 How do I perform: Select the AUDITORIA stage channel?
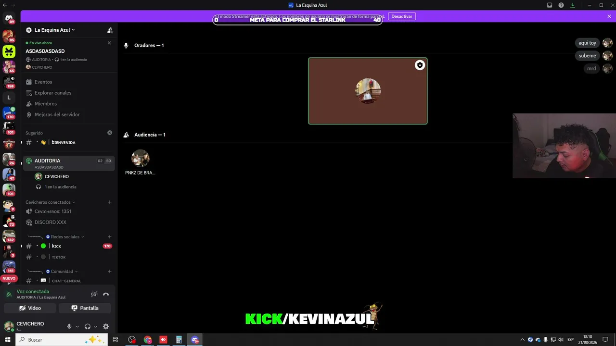pyautogui.click(x=69, y=163)
